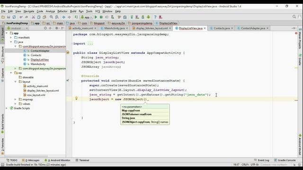Click the Save All toolbar icon

[9, 17]
